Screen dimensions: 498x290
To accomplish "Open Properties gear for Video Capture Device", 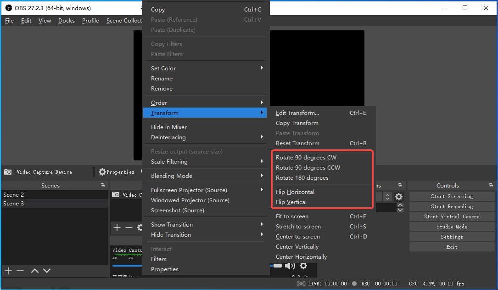I will coord(101,172).
